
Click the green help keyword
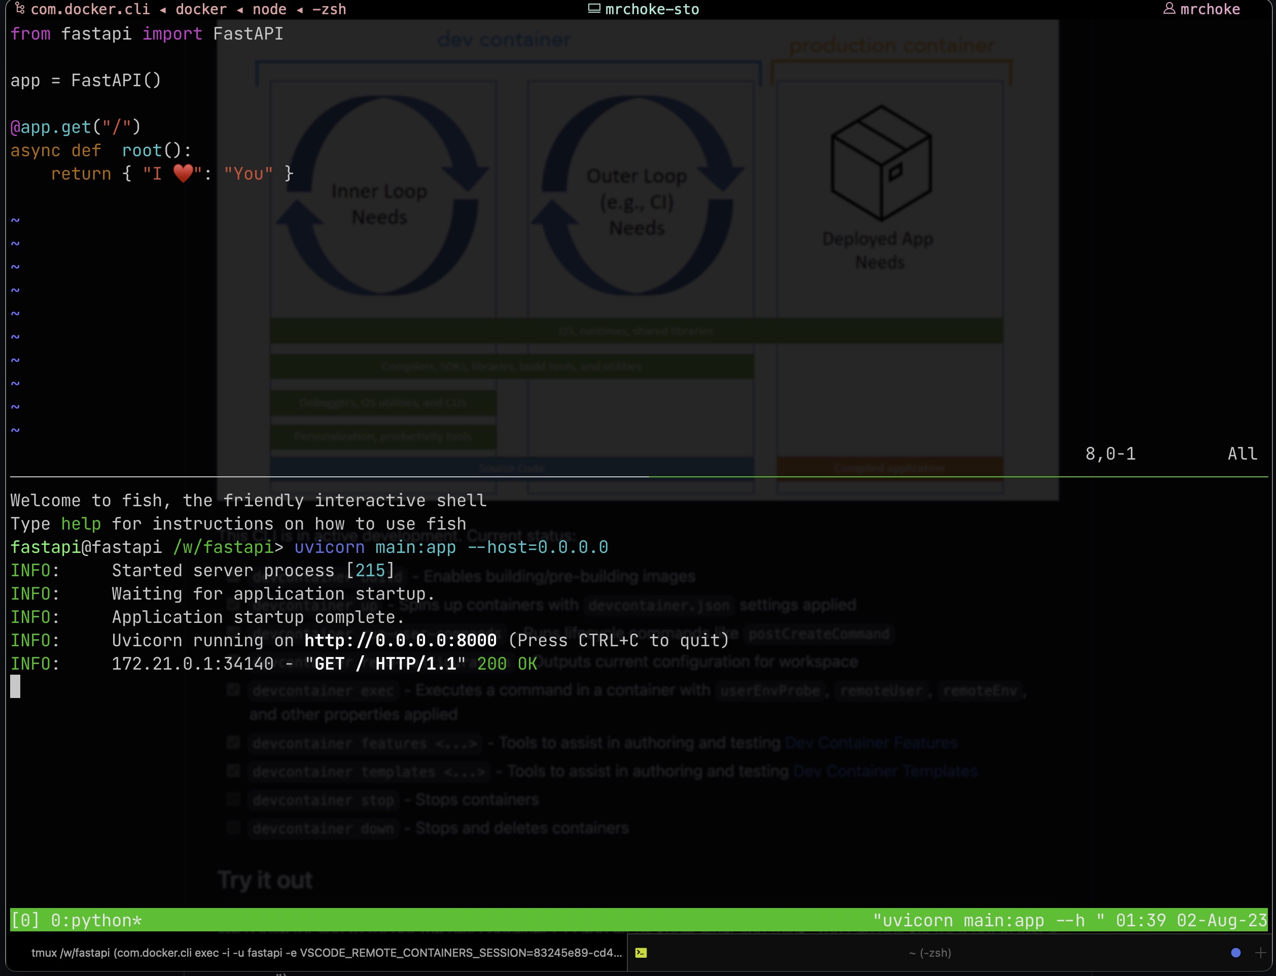point(81,524)
